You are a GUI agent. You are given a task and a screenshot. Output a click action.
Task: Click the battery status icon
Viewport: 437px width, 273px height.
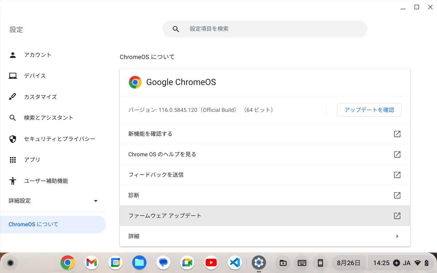[426, 263]
